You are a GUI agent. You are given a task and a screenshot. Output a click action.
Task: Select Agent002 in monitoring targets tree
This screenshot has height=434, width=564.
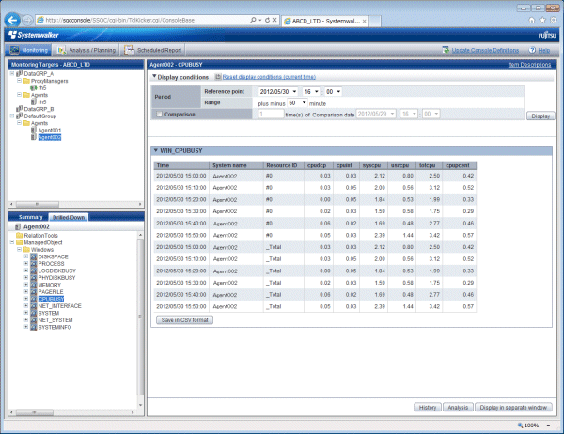(x=50, y=137)
